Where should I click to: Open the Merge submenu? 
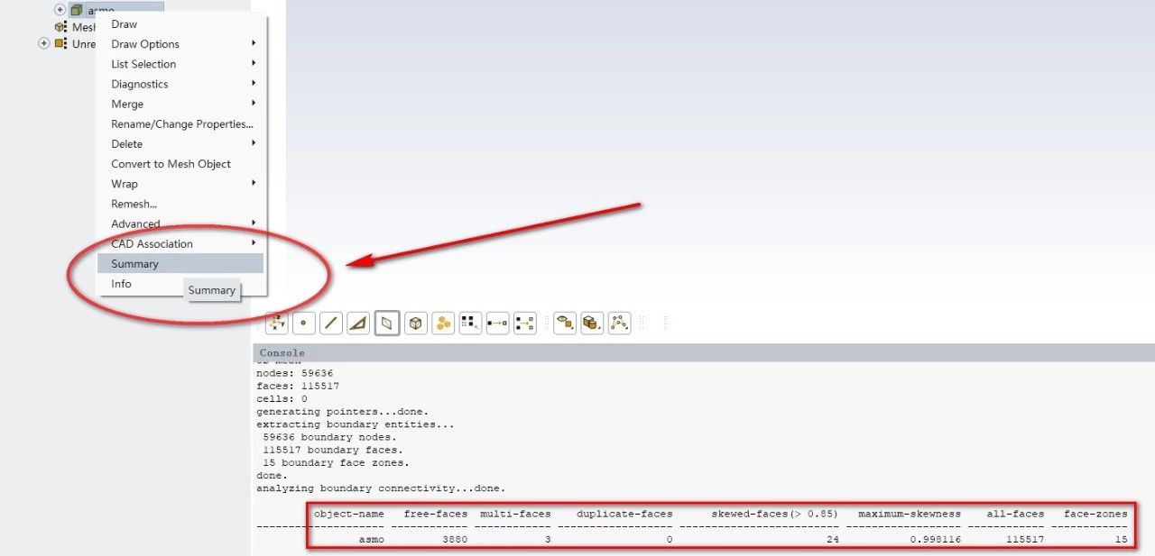(182, 104)
